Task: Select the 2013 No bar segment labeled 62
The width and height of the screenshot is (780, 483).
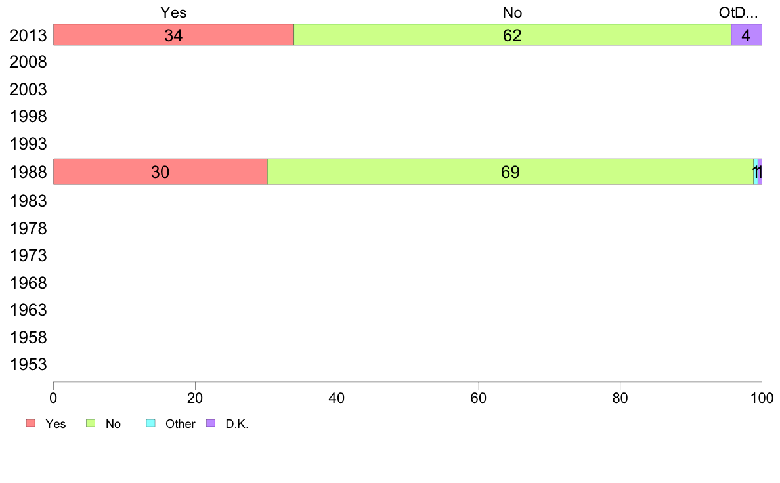Action: (x=512, y=35)
